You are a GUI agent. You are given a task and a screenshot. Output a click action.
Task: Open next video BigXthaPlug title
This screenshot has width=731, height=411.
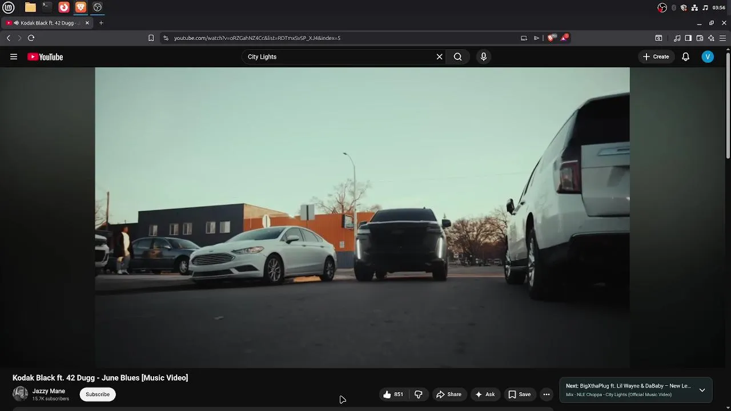pos(628,386)
